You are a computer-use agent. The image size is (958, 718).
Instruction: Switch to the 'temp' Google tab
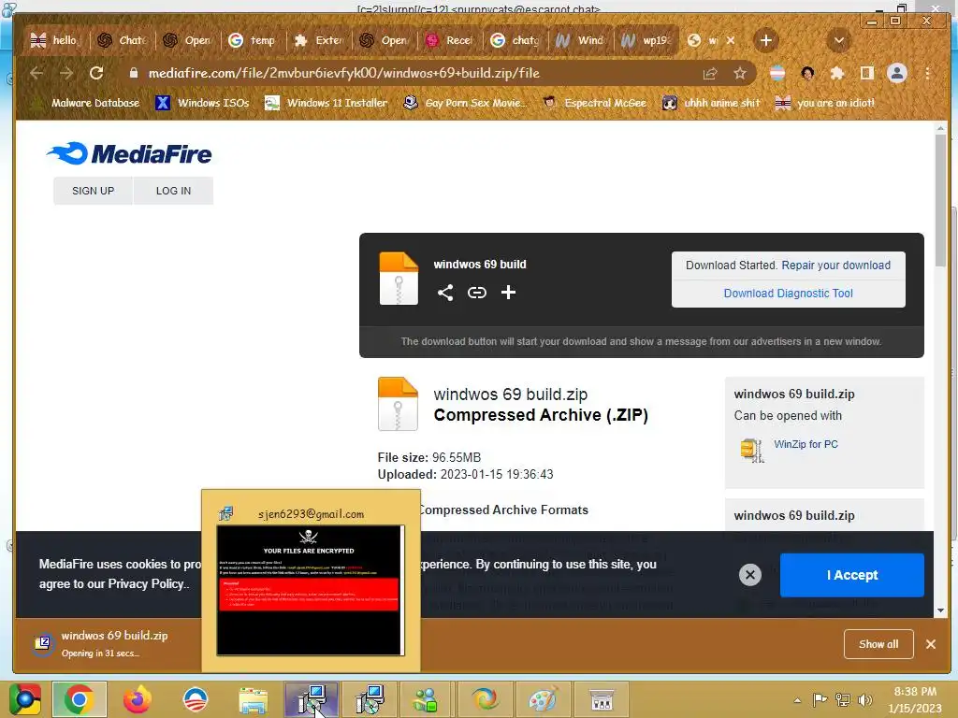pyautogui.click(x=253, y=40)
